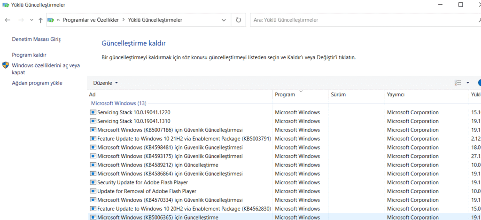Open the Düzenle dropdown menu

tap(105, 83)
